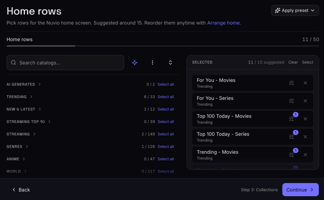Image resolution: width=324 pixels, height=200 pixels.
Task: Clear the selected rows list
Action: tap(293, 62)
